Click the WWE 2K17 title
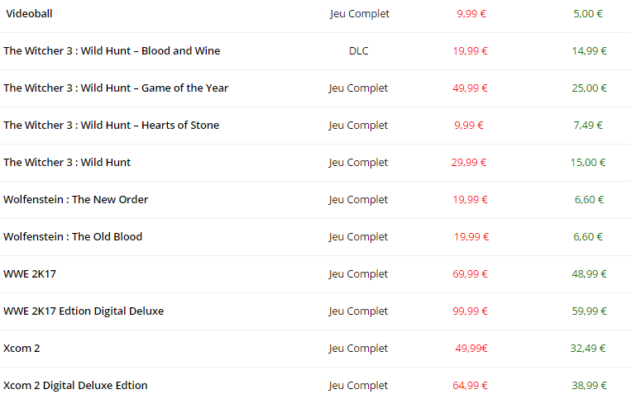Screen dimensions: 631x399 point(29,273)
